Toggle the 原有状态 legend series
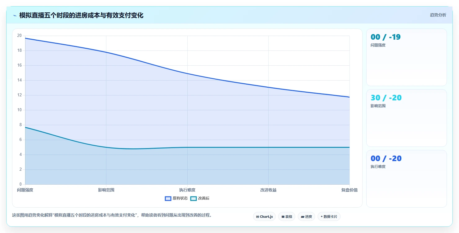The height and width of the screenshot is (233, 459). pos(176,198)
